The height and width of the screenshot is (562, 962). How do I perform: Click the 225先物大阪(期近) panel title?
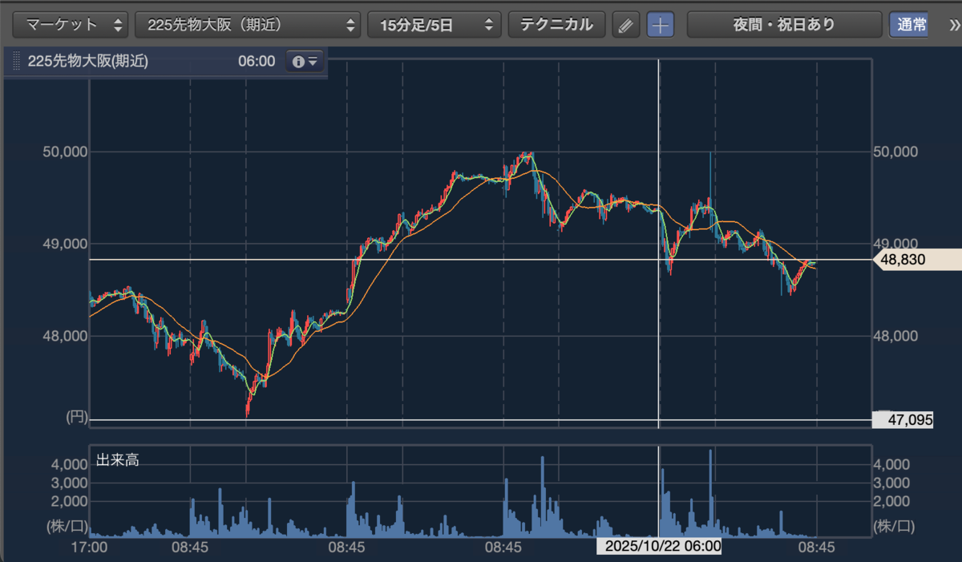88,62
